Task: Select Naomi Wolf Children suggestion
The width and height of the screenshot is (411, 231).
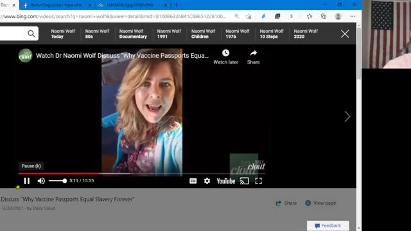Action: click(203, 34)
